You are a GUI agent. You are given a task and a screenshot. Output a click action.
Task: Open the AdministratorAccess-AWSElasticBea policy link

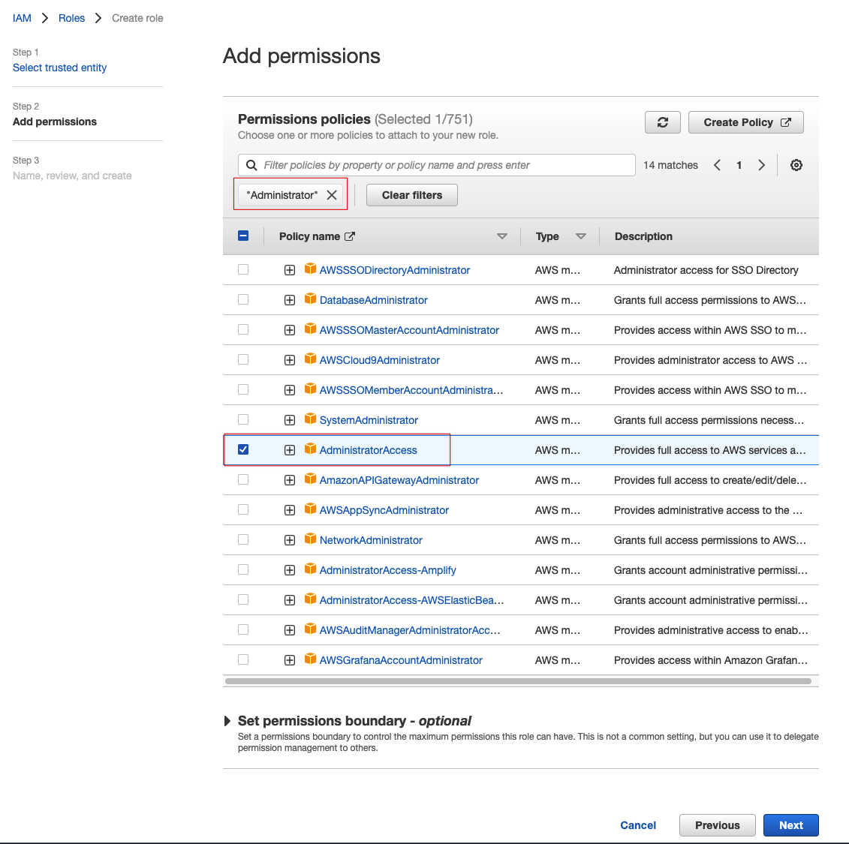tap(411, 600)
